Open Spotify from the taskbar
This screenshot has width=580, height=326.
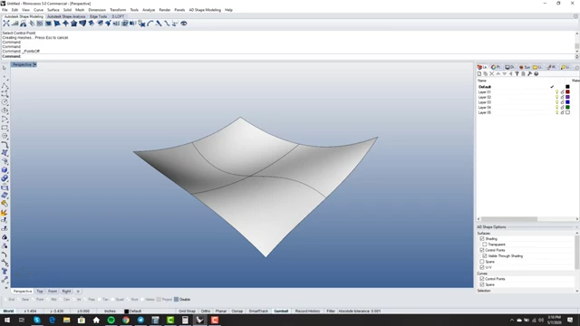point(111,320)
